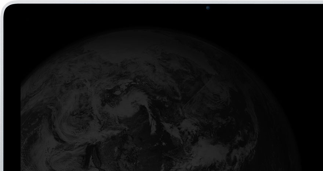
Task: Click the silver left edge of the display frame
Action: coord(1,92)
